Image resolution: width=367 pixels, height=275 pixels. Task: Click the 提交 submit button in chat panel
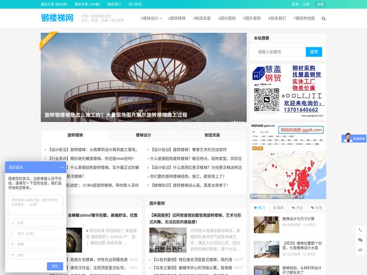click(55, 266)
